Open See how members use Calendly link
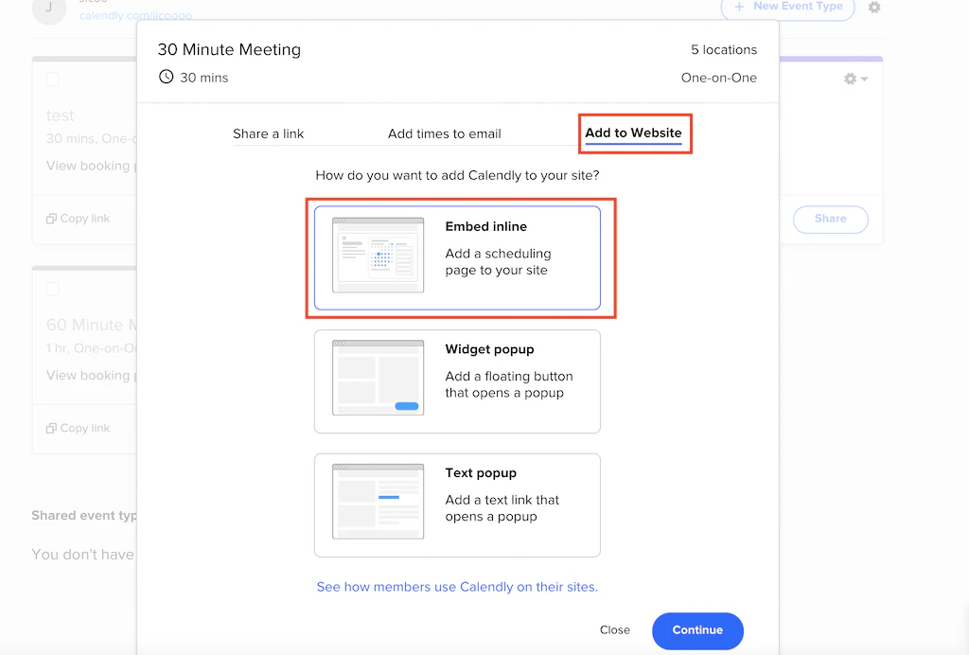The height and width of the screenshot is (655, 969). (x=457, y=587)
